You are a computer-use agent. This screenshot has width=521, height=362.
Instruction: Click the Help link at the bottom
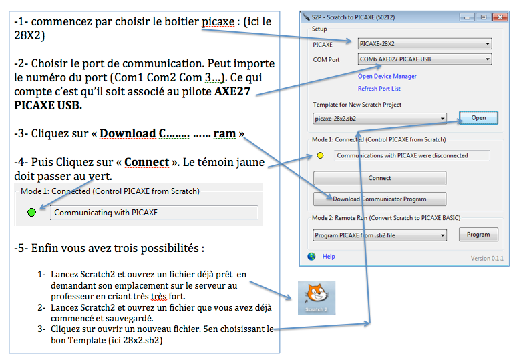pyautogui.click(x=329, y=257)
